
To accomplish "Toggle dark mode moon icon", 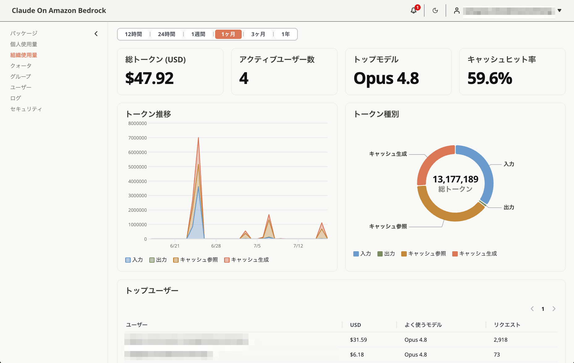I will click(x=435, y=10).
